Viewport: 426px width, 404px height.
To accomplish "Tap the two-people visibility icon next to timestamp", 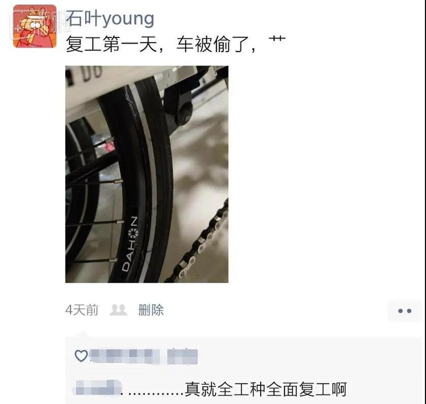I will pos(118,310).
